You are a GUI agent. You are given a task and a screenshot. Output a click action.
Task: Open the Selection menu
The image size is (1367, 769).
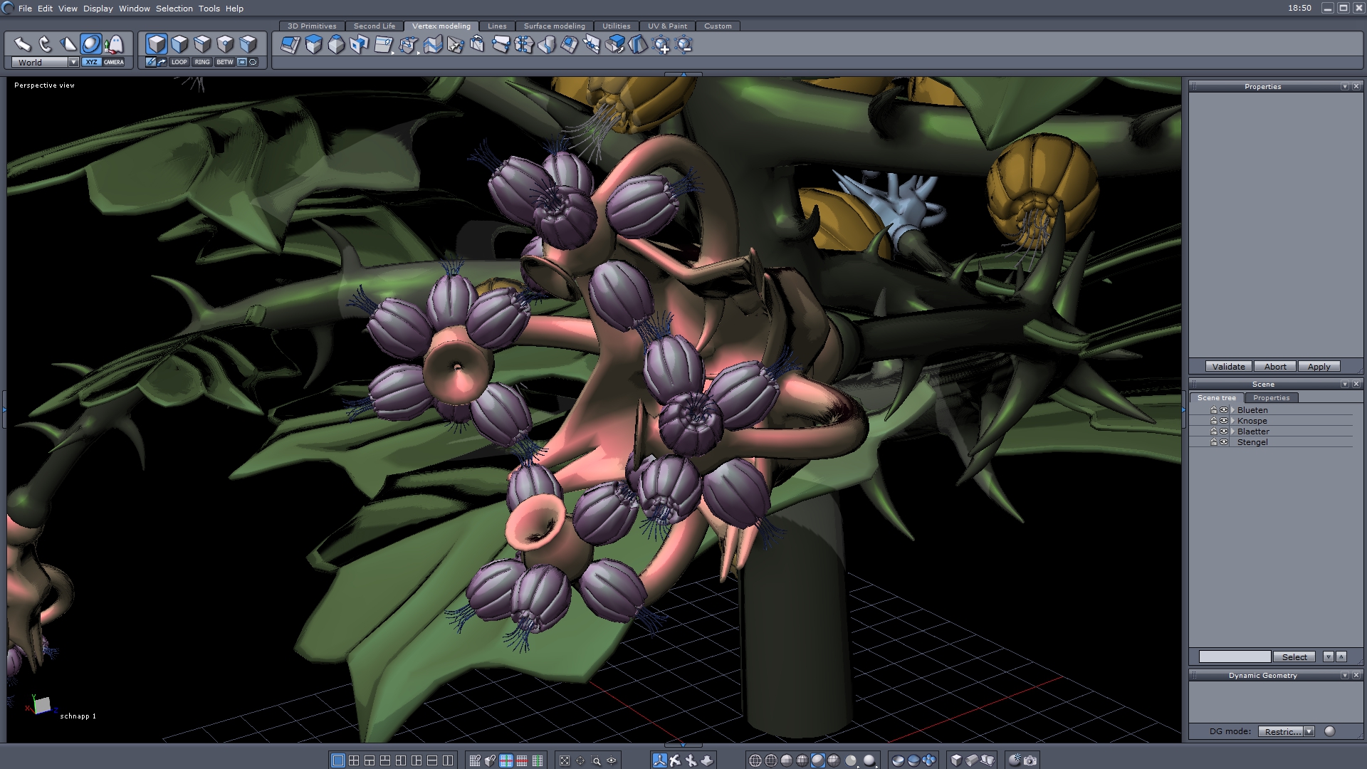174,9
